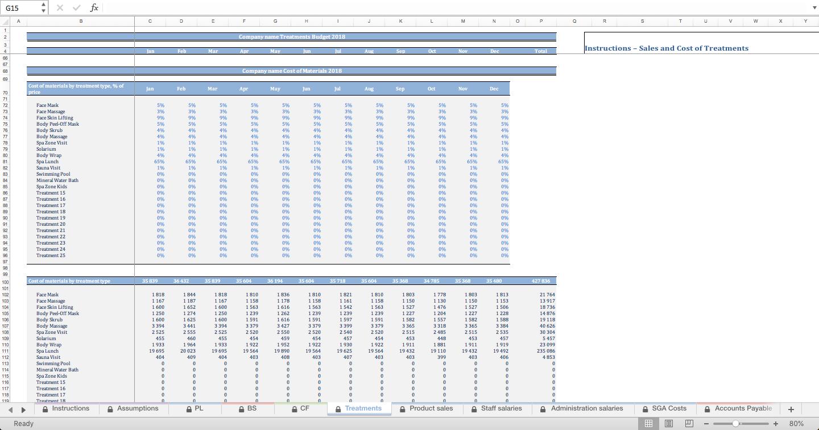Open the insert function fx button

[94, 7]
